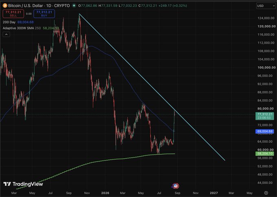The width and height of the screenshot is (277, 197).
Task: Click the blue BUY 77,312.21 button
Action: click(x=44, y=14)
